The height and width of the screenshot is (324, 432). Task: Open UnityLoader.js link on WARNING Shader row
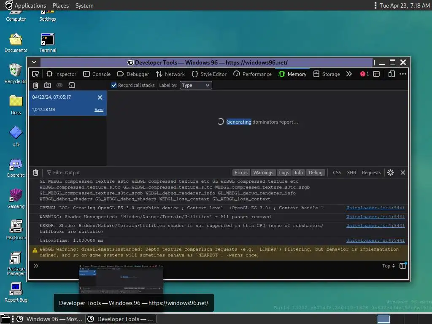(375, 217)
